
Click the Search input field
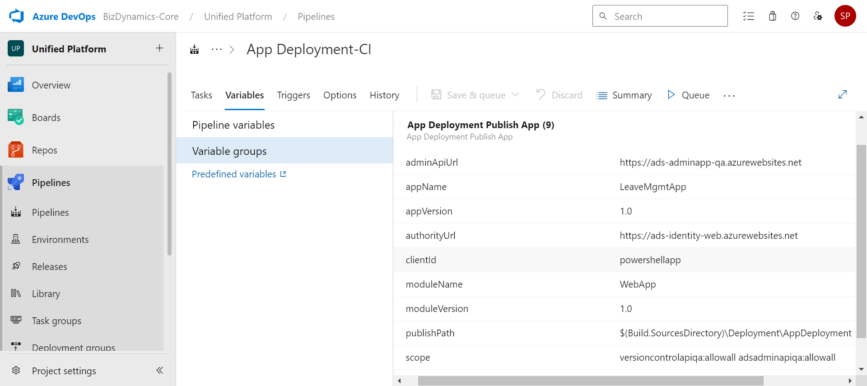click(x=660, y=16)
